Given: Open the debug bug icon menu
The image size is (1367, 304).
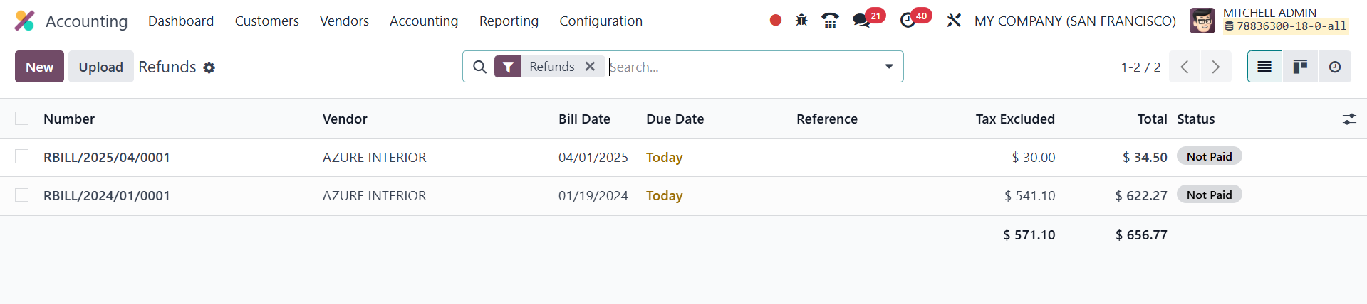Looking at the screenshot, I should (801, 21).
